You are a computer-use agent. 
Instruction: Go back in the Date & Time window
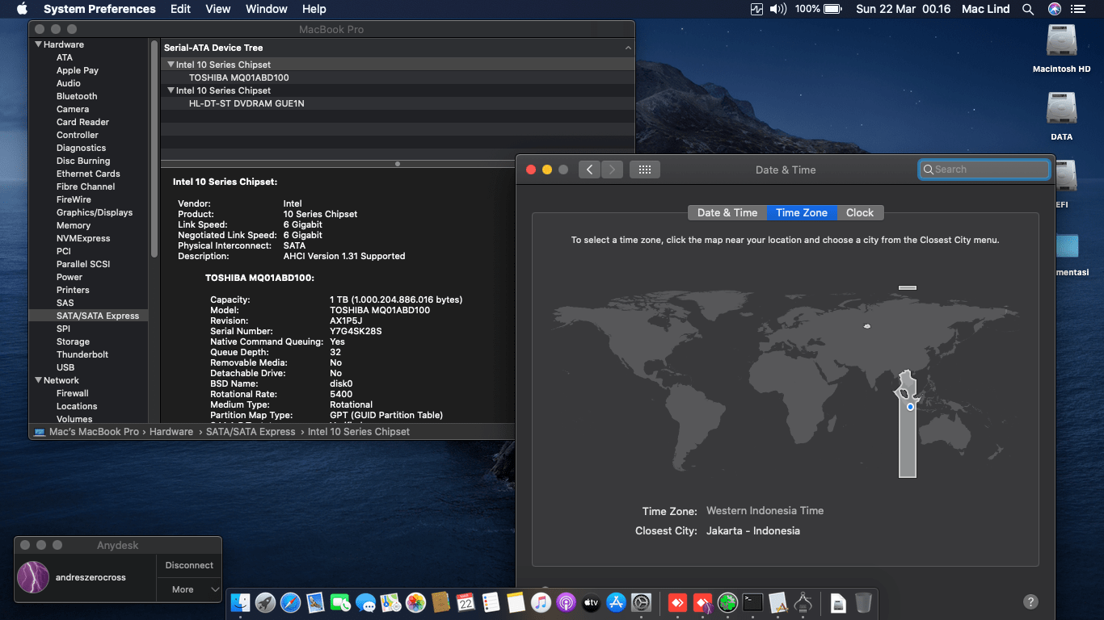tap(589, 170)
